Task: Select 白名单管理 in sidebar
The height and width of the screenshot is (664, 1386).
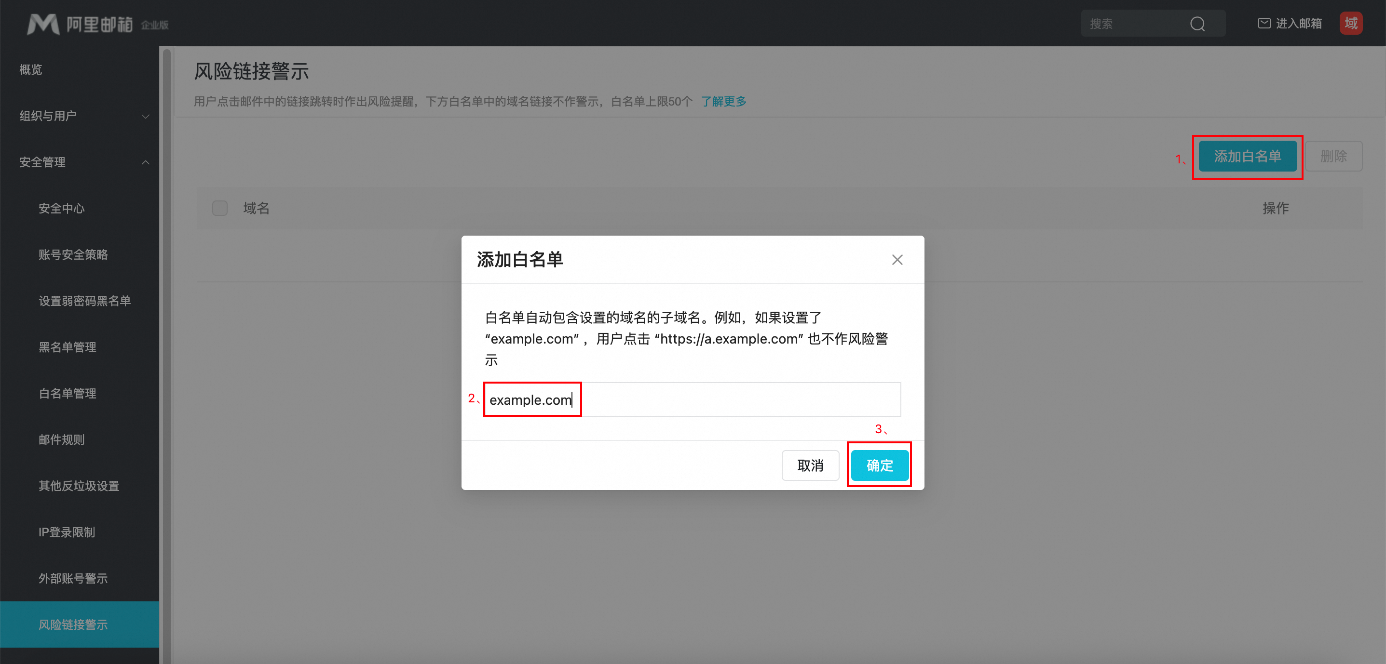Action: (x=67, y=394)
